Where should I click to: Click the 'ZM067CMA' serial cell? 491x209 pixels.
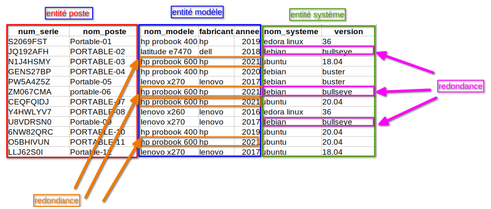tap(30, 92)
